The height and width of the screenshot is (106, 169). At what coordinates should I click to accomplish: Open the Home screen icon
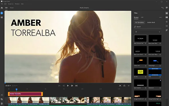[2, 8]
